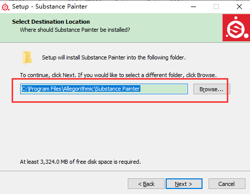The image size is (250, 194).
Task: Click the free disk space requirement text
Action: 80,162
